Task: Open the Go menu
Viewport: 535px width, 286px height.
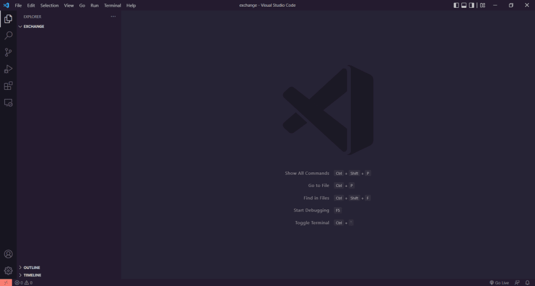Action: click(82, 5)
